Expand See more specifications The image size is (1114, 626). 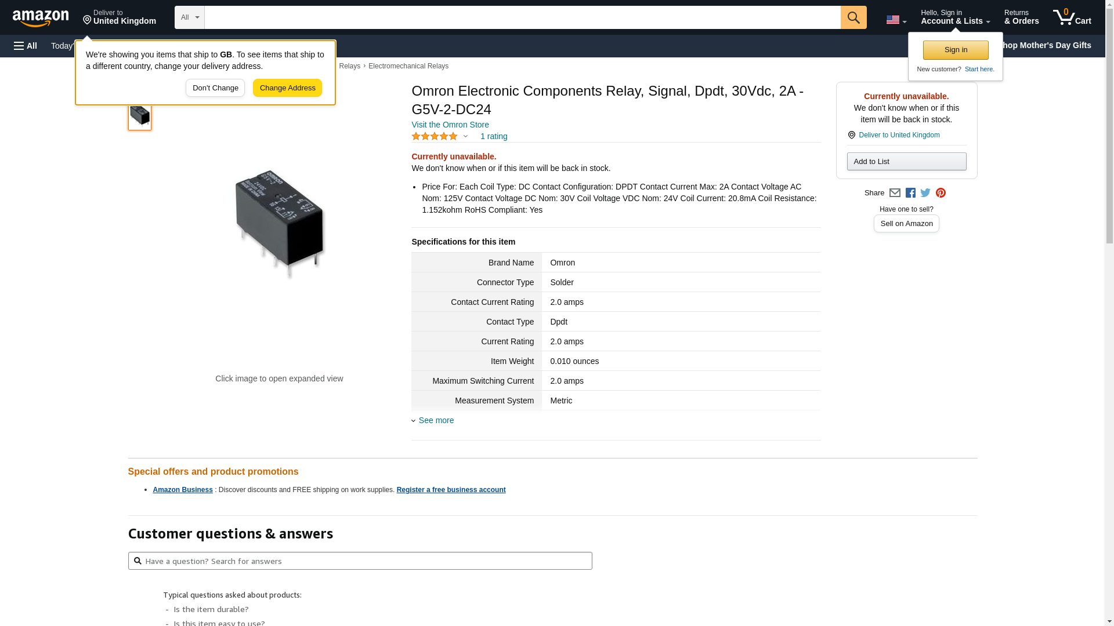436,420
